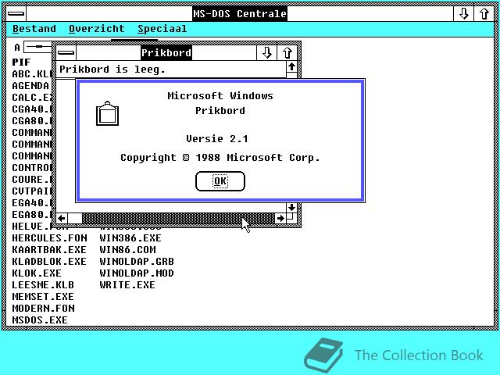This screenshot has height=375, width=500.
Task: Select KLOK.EXE in file list
Action: click(37, 273)
